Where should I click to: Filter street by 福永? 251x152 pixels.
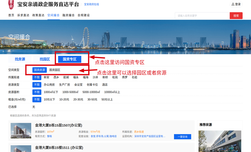tap(76, 77)
